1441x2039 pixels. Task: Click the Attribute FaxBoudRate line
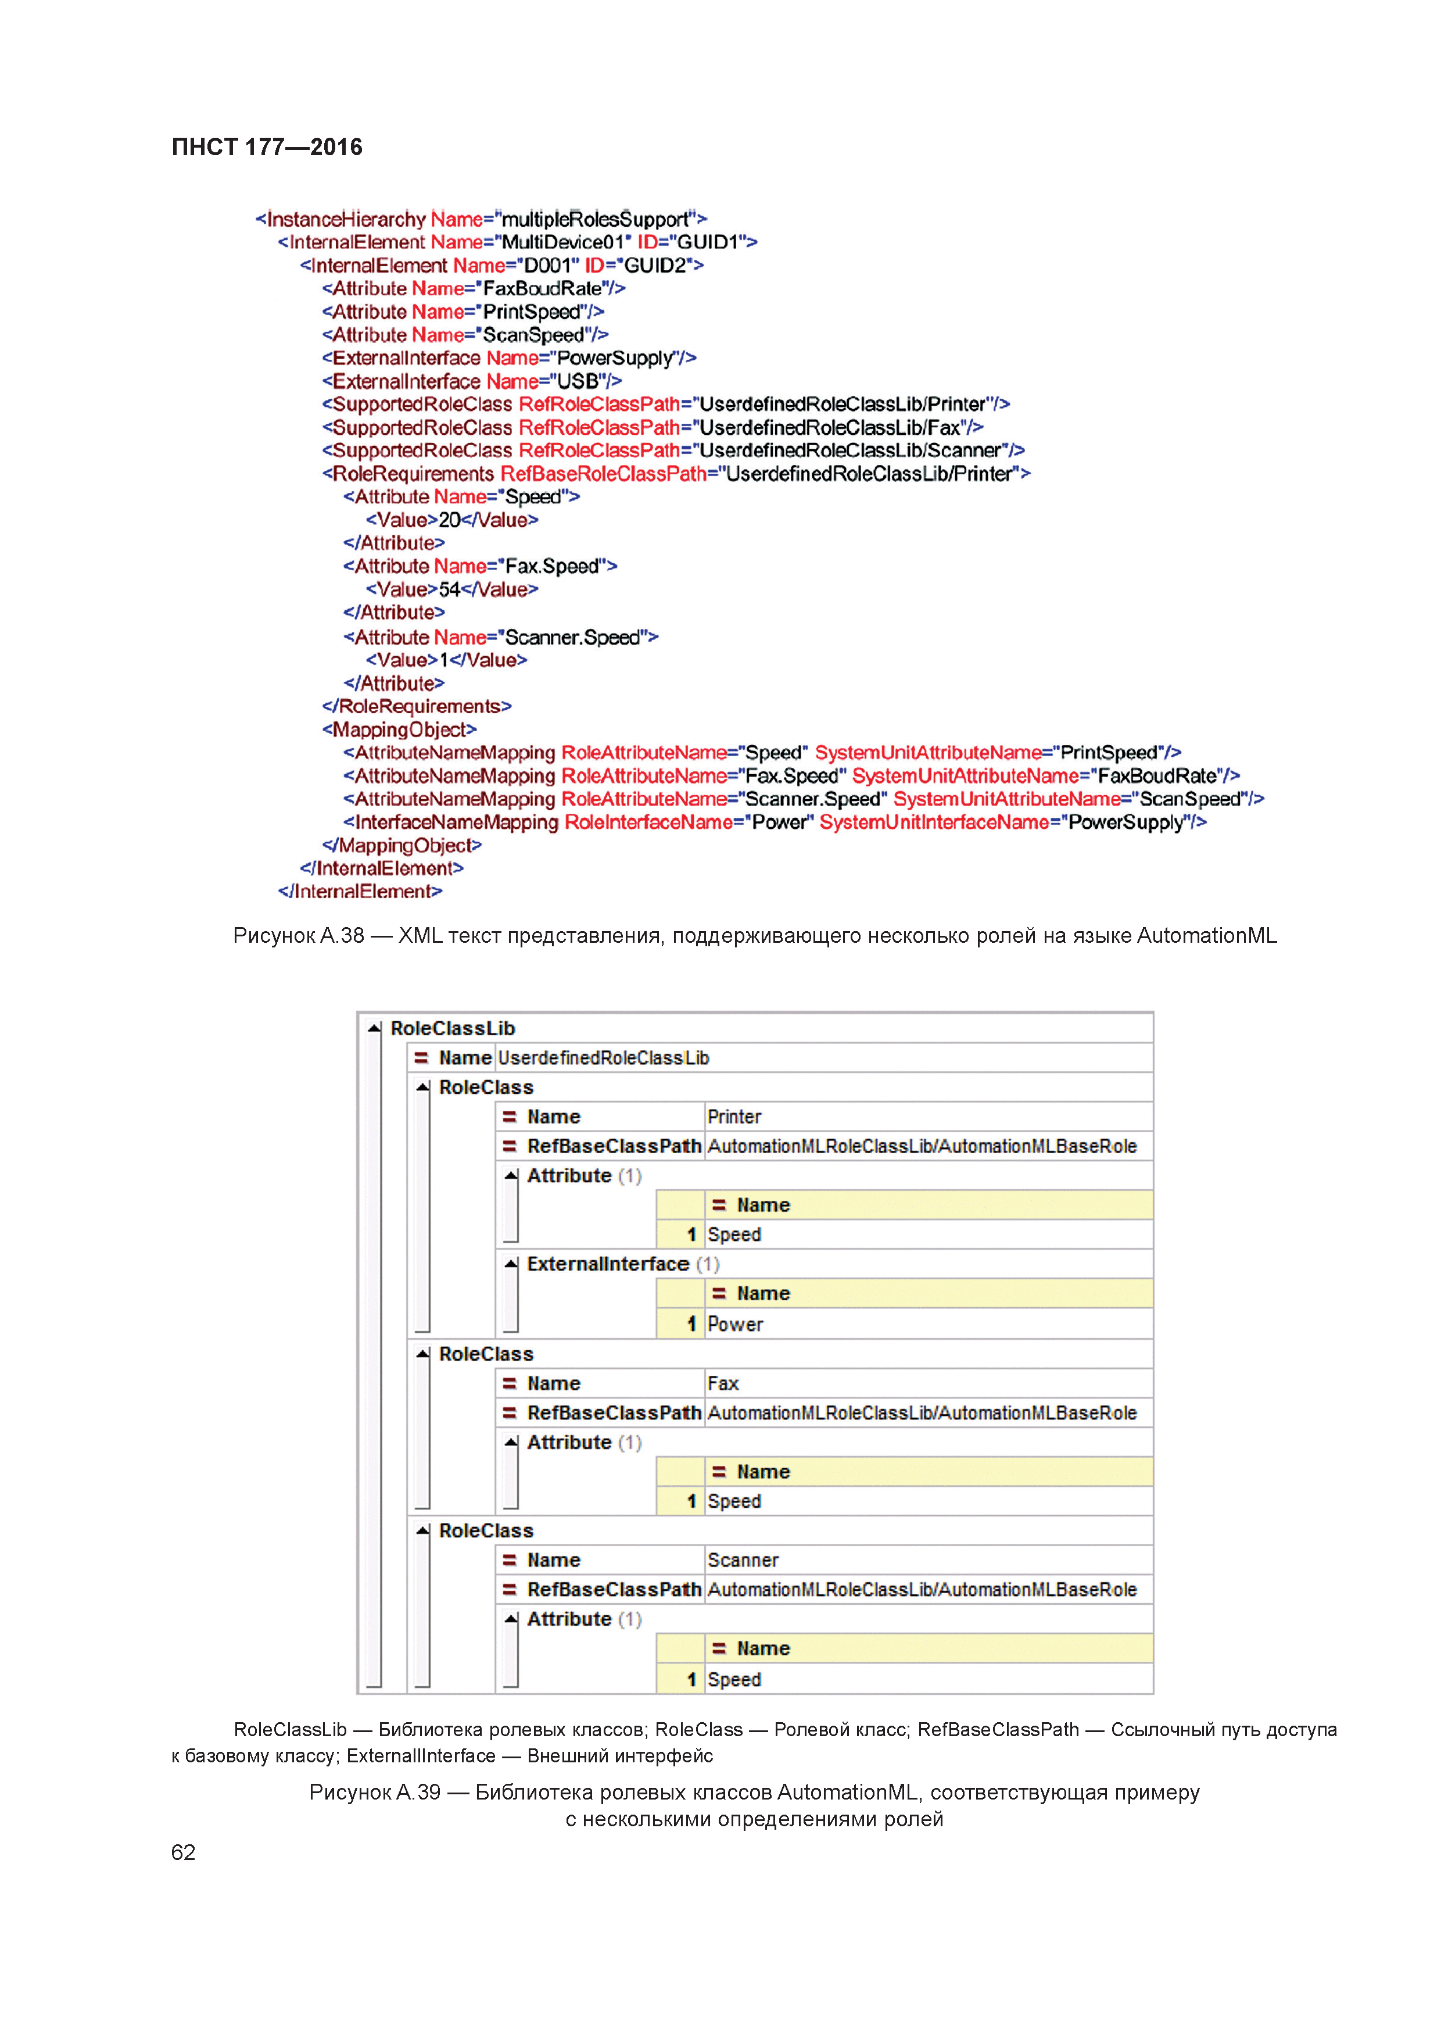[x=473, y=288]
